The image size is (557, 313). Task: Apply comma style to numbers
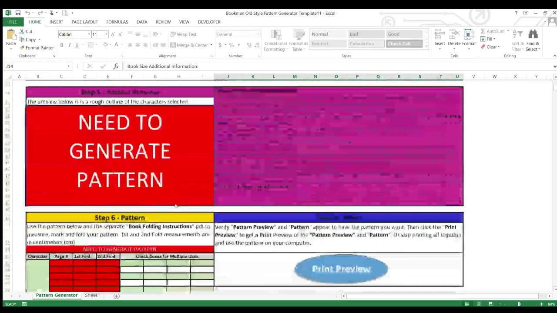(x=239, y=45)
